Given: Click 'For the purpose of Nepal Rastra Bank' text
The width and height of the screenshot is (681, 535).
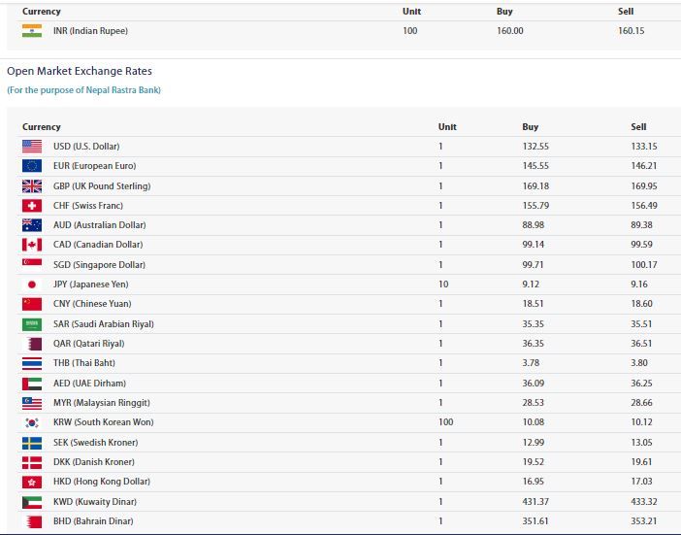Looking at the screenshot, I should click(83, 90).
